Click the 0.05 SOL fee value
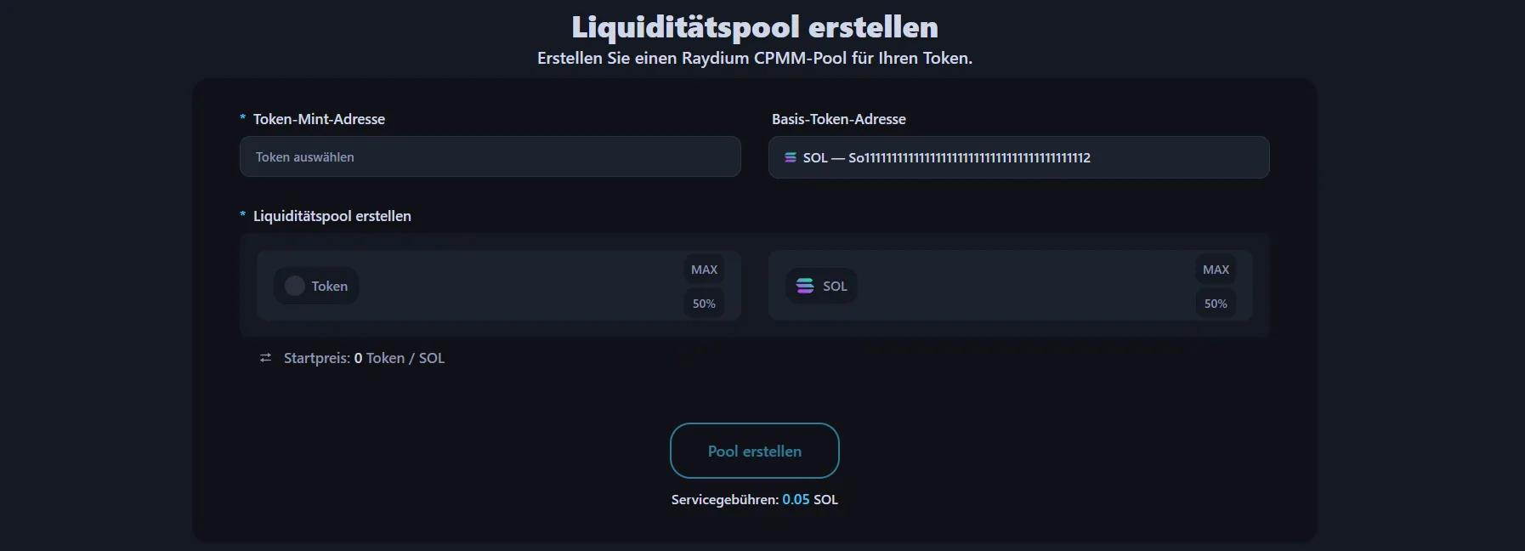Screen dimensions: 1525x551 click(x=797, y=500)
